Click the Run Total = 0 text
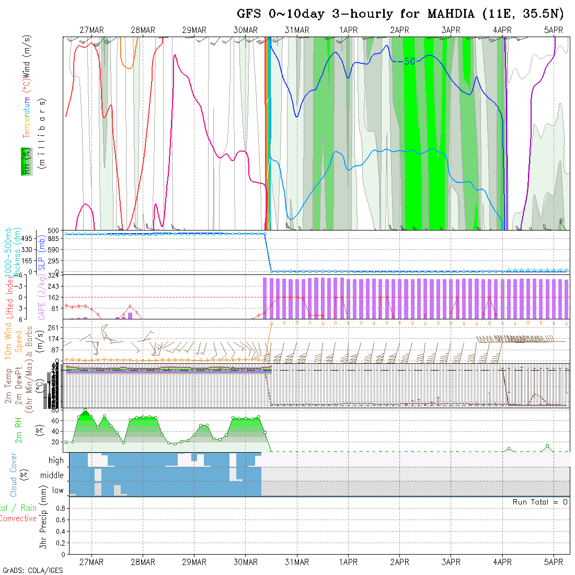Image resolution: width=575 pixels, height=575 pixels. (540, 502)
